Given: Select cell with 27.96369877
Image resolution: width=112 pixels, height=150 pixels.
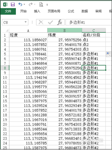Looking at the screenshot, I should click(65, 91).
